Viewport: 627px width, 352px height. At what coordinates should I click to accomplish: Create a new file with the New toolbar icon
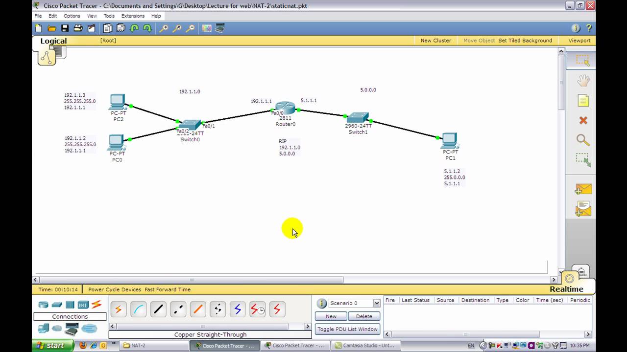(39, 28)
